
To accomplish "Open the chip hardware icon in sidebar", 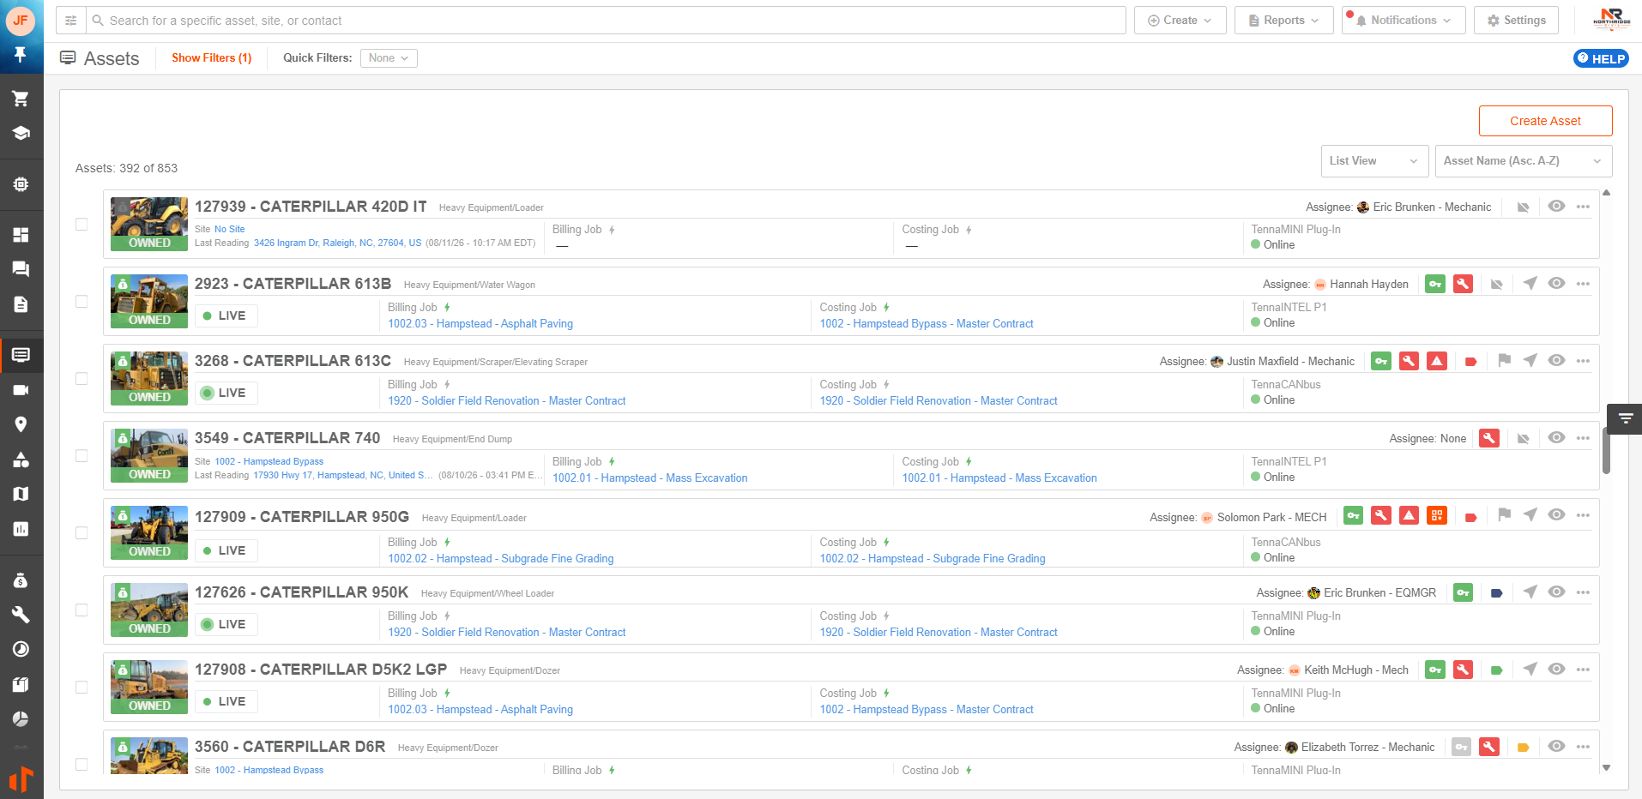I will click(21, 184).
